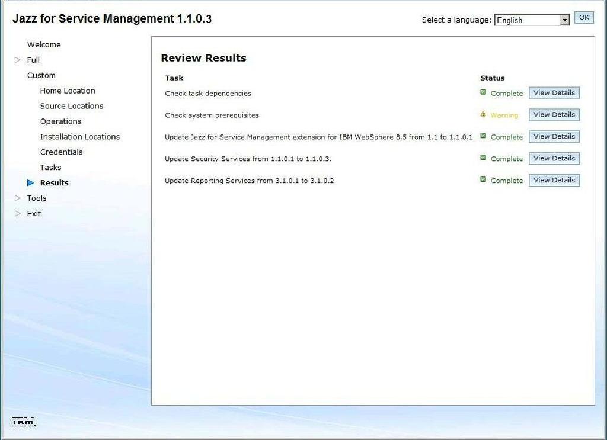Click the IBM logo
This screenshot has width=607, height=440.
24,422
